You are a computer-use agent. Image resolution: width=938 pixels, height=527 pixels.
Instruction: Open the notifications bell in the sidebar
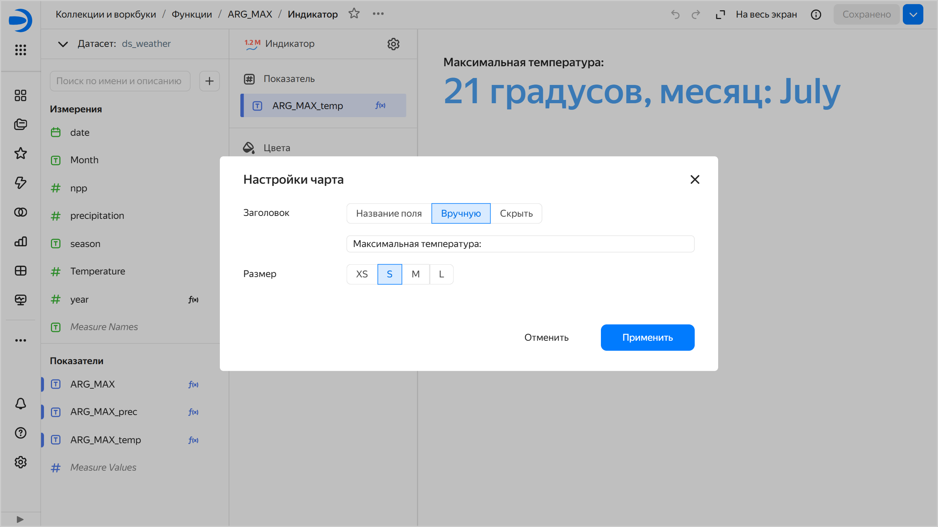(x=21, y=404)
